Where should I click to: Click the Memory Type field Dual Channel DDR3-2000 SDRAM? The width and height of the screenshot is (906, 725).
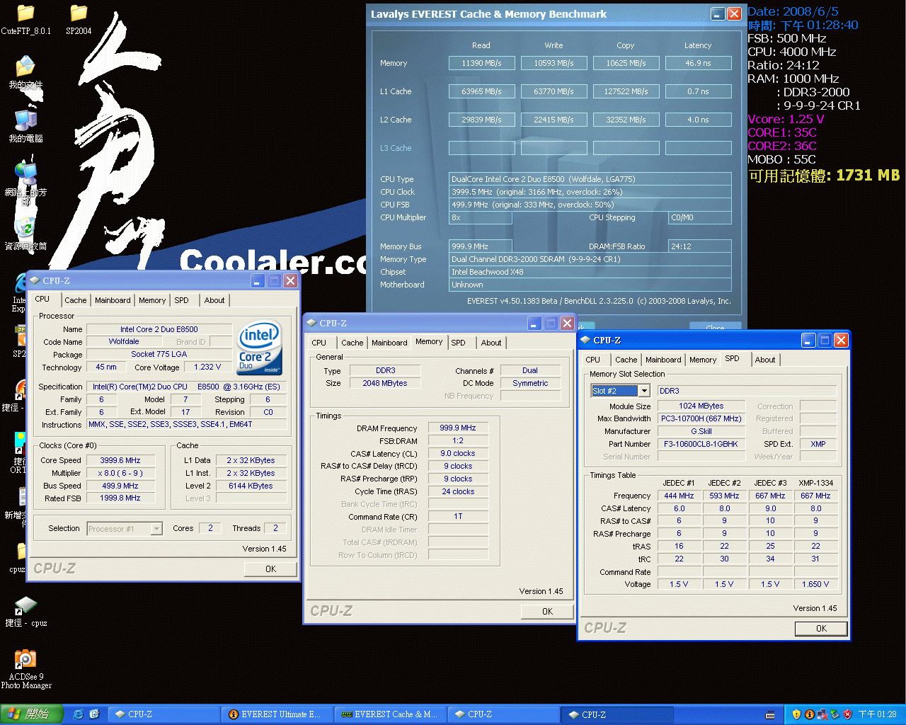click(590, 259)
